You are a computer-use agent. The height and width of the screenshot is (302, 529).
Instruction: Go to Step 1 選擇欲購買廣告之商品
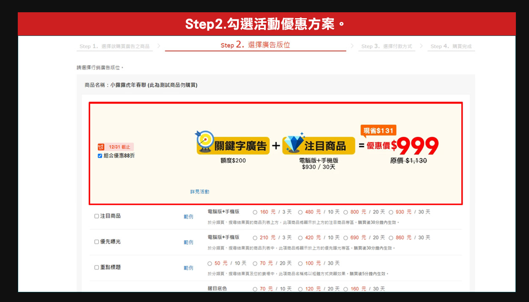114,46
